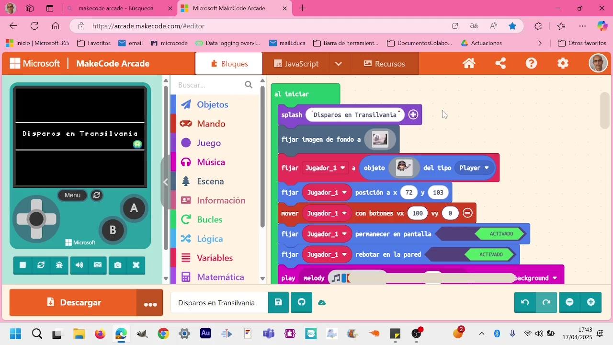Show simulator keyboard controls icon
613x345 pixels.
(x=98, y=265)
